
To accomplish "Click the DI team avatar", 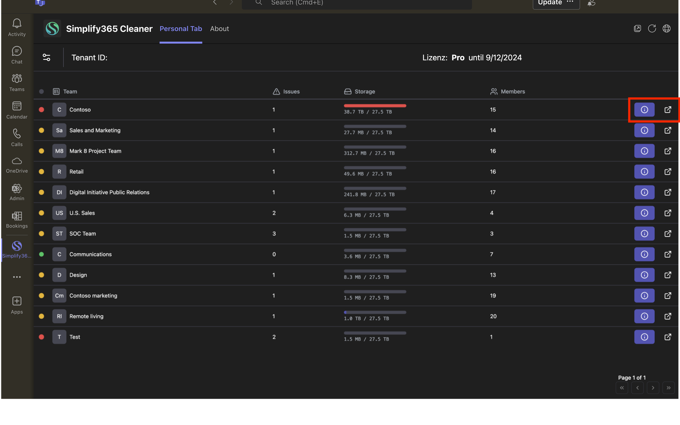I will point(59,192).
